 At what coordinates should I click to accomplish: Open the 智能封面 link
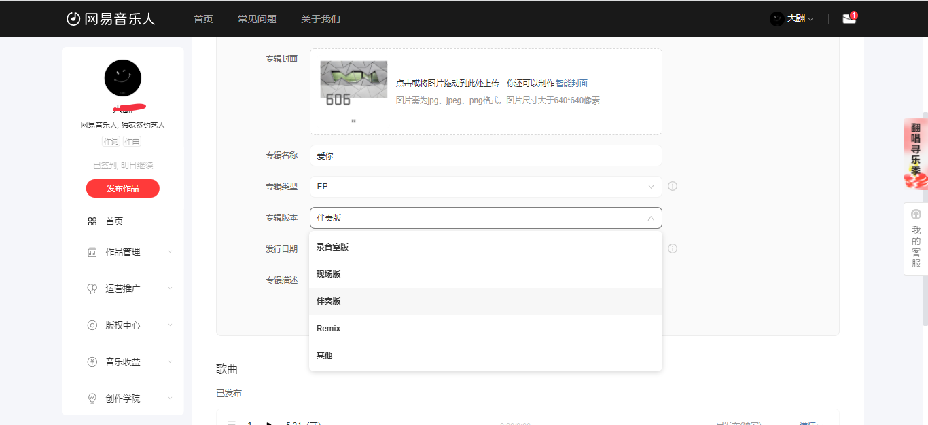click(571, 84)
